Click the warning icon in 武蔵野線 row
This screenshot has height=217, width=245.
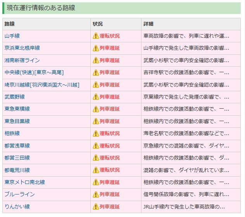click(96, 97)
